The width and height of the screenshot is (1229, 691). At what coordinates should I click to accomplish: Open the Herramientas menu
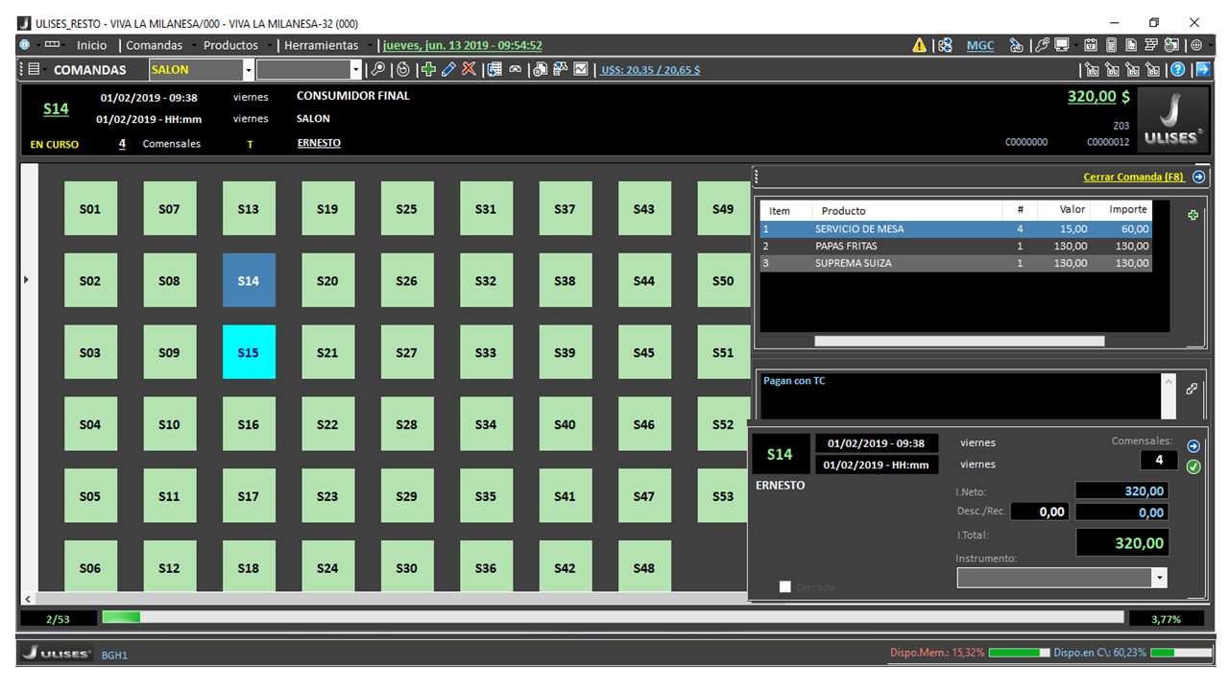click(321, 45)
